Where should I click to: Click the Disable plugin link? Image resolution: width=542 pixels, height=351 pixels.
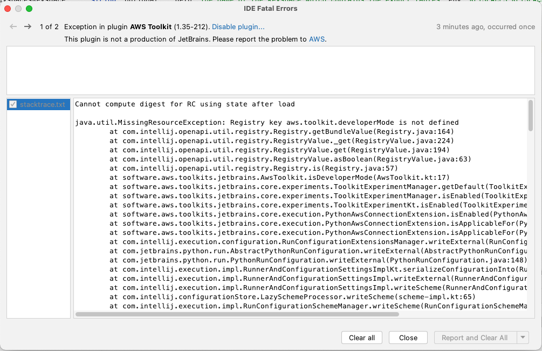tap(238, 26)
